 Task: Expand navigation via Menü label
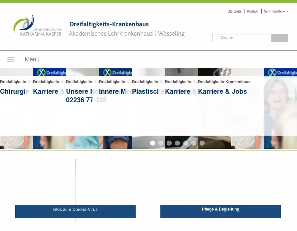tap(32, 59)
